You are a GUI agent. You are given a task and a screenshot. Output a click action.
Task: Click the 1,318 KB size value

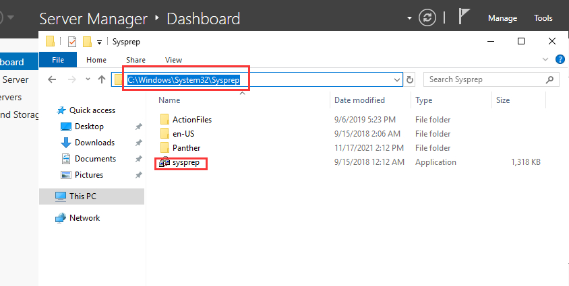click(526, 162)
